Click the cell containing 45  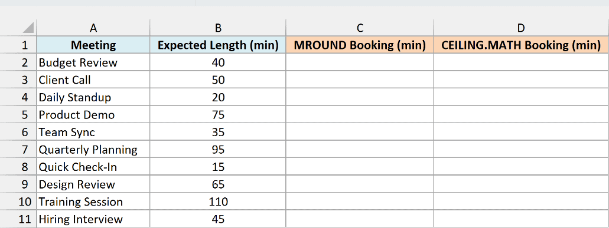pyautogui.click(x=218, y=219)
